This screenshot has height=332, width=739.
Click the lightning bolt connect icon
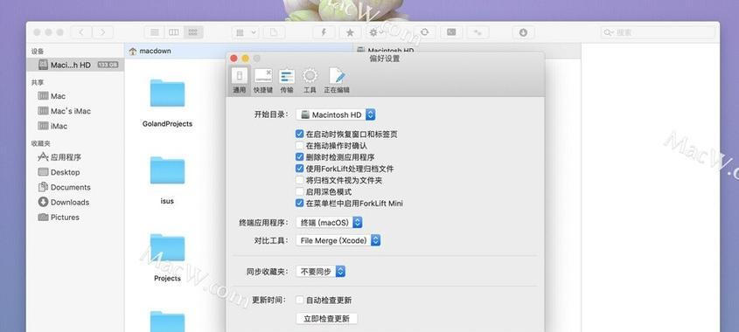324,32
